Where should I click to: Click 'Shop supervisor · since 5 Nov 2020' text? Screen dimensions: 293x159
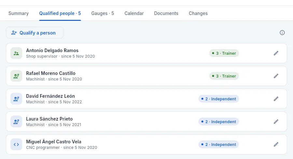(60, 56)
